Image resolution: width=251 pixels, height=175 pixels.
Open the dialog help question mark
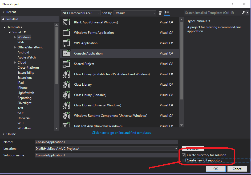point(232,4)
